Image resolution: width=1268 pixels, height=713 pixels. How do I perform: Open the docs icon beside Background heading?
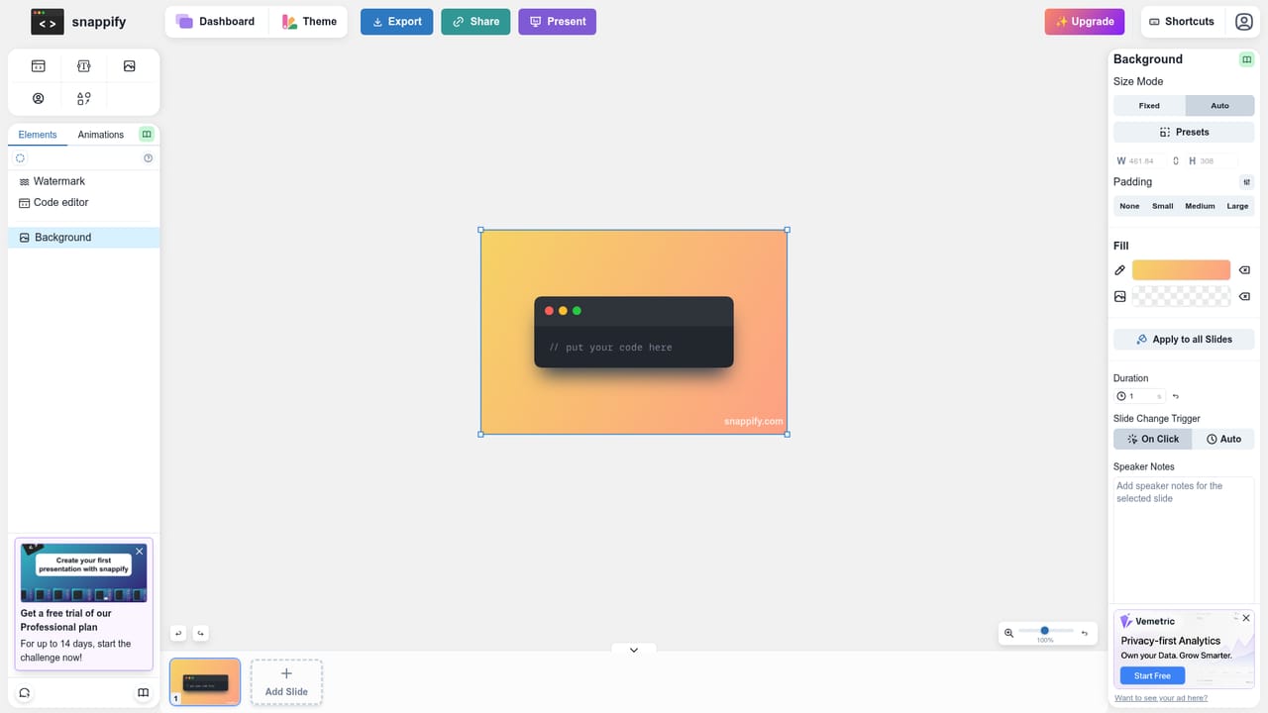point(1246,59)
